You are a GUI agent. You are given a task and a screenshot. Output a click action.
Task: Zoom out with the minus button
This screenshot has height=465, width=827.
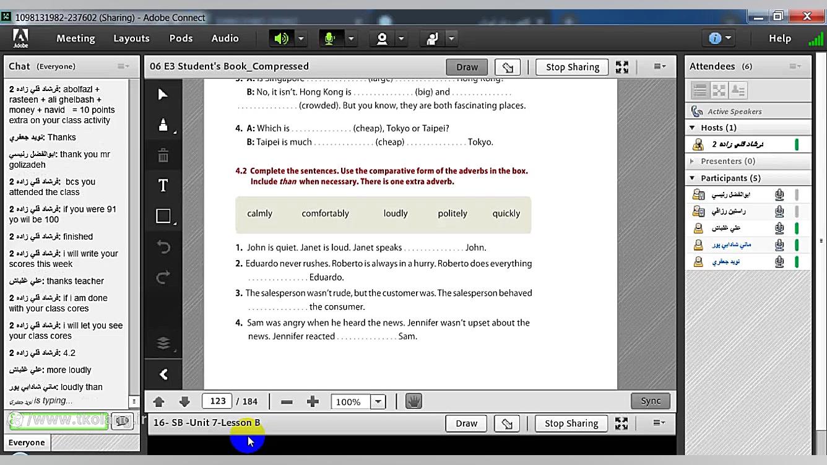click(286, 401)
